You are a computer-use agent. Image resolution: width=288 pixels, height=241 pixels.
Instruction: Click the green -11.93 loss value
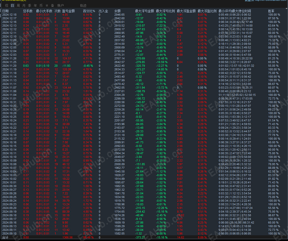(x=66, y=66)
